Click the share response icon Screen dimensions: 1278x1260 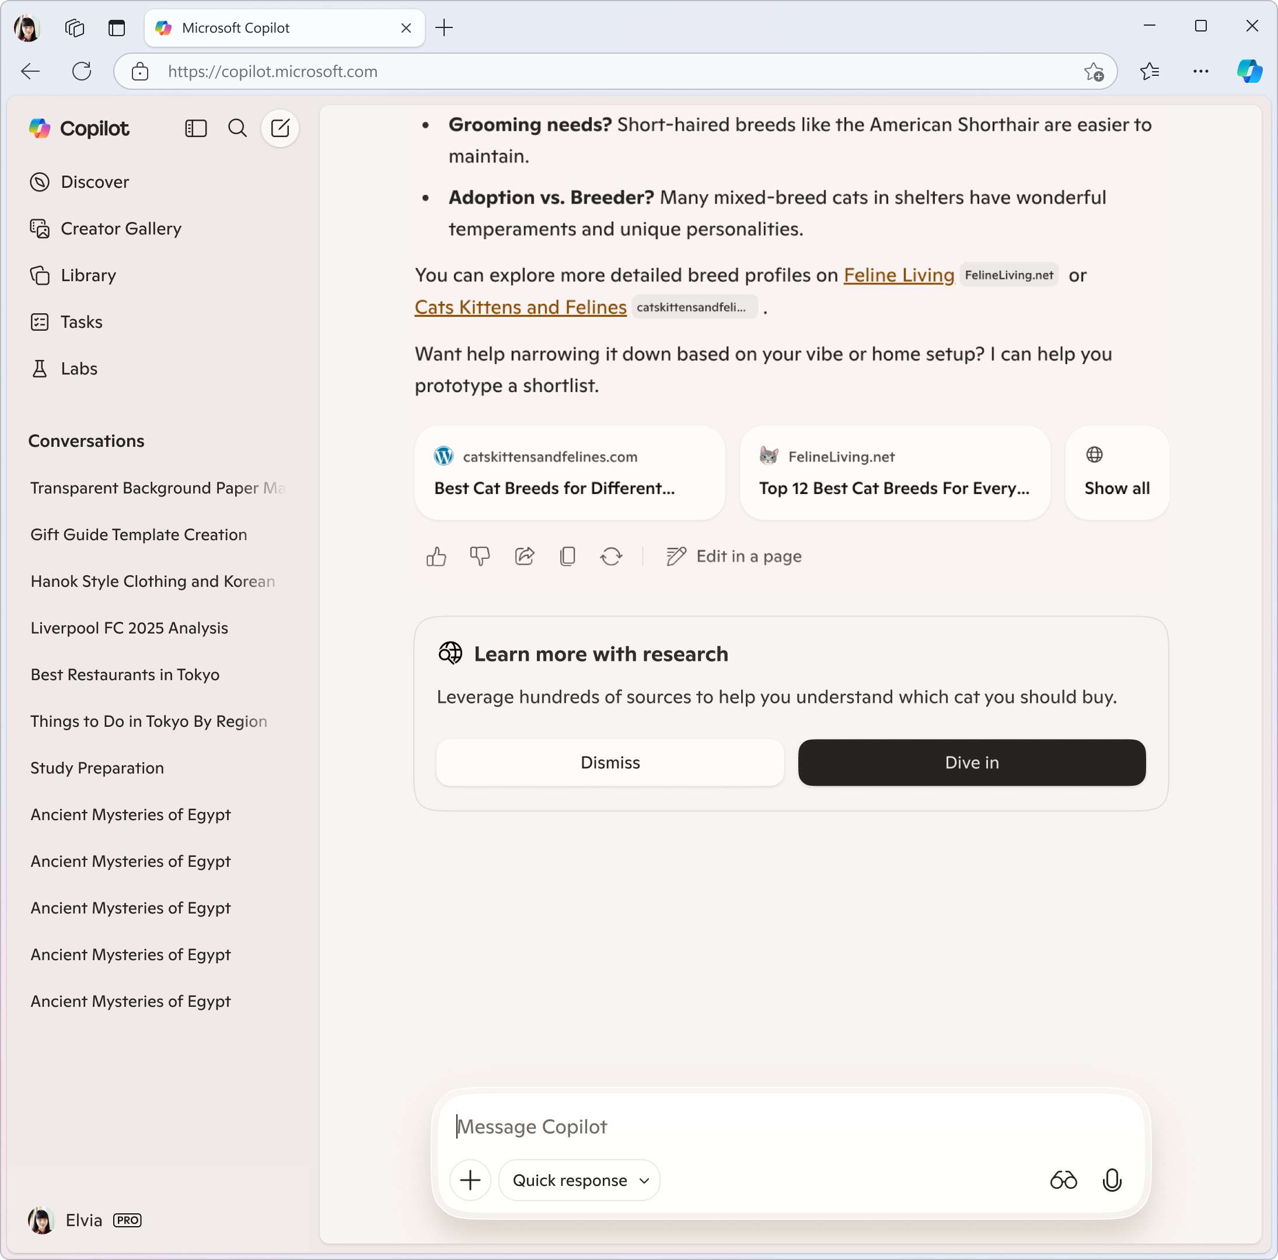[524, 556]
